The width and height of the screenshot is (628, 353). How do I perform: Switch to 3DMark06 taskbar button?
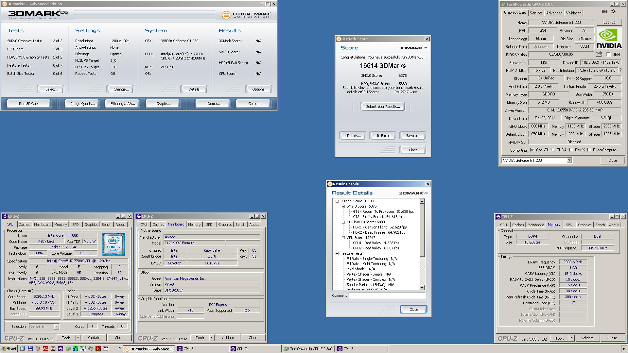click(x=149, y=349)
